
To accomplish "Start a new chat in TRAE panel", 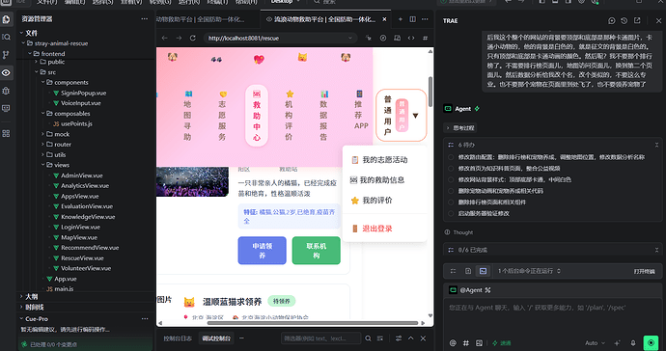I will 612,20.
